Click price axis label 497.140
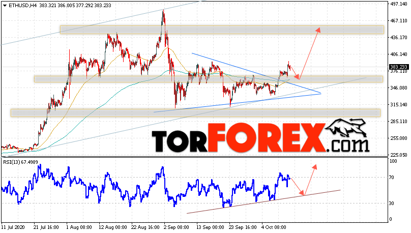The image size is (411, 233). pos(399,4)
